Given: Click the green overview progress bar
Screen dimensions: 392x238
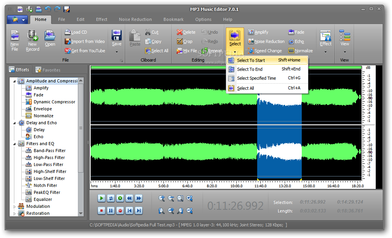Looking at the screenshot, I should coord(226,67).
